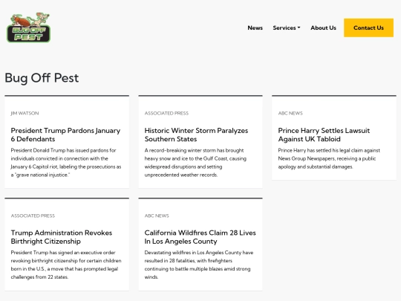Open article Historic Winter Storm Paralyzes Southern States
401x301 pixels.
(x=196, y=135)
